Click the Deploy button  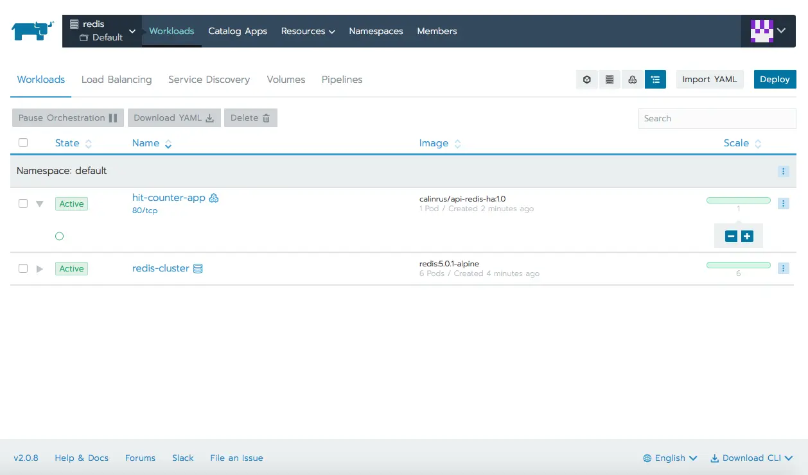[775, 80]
